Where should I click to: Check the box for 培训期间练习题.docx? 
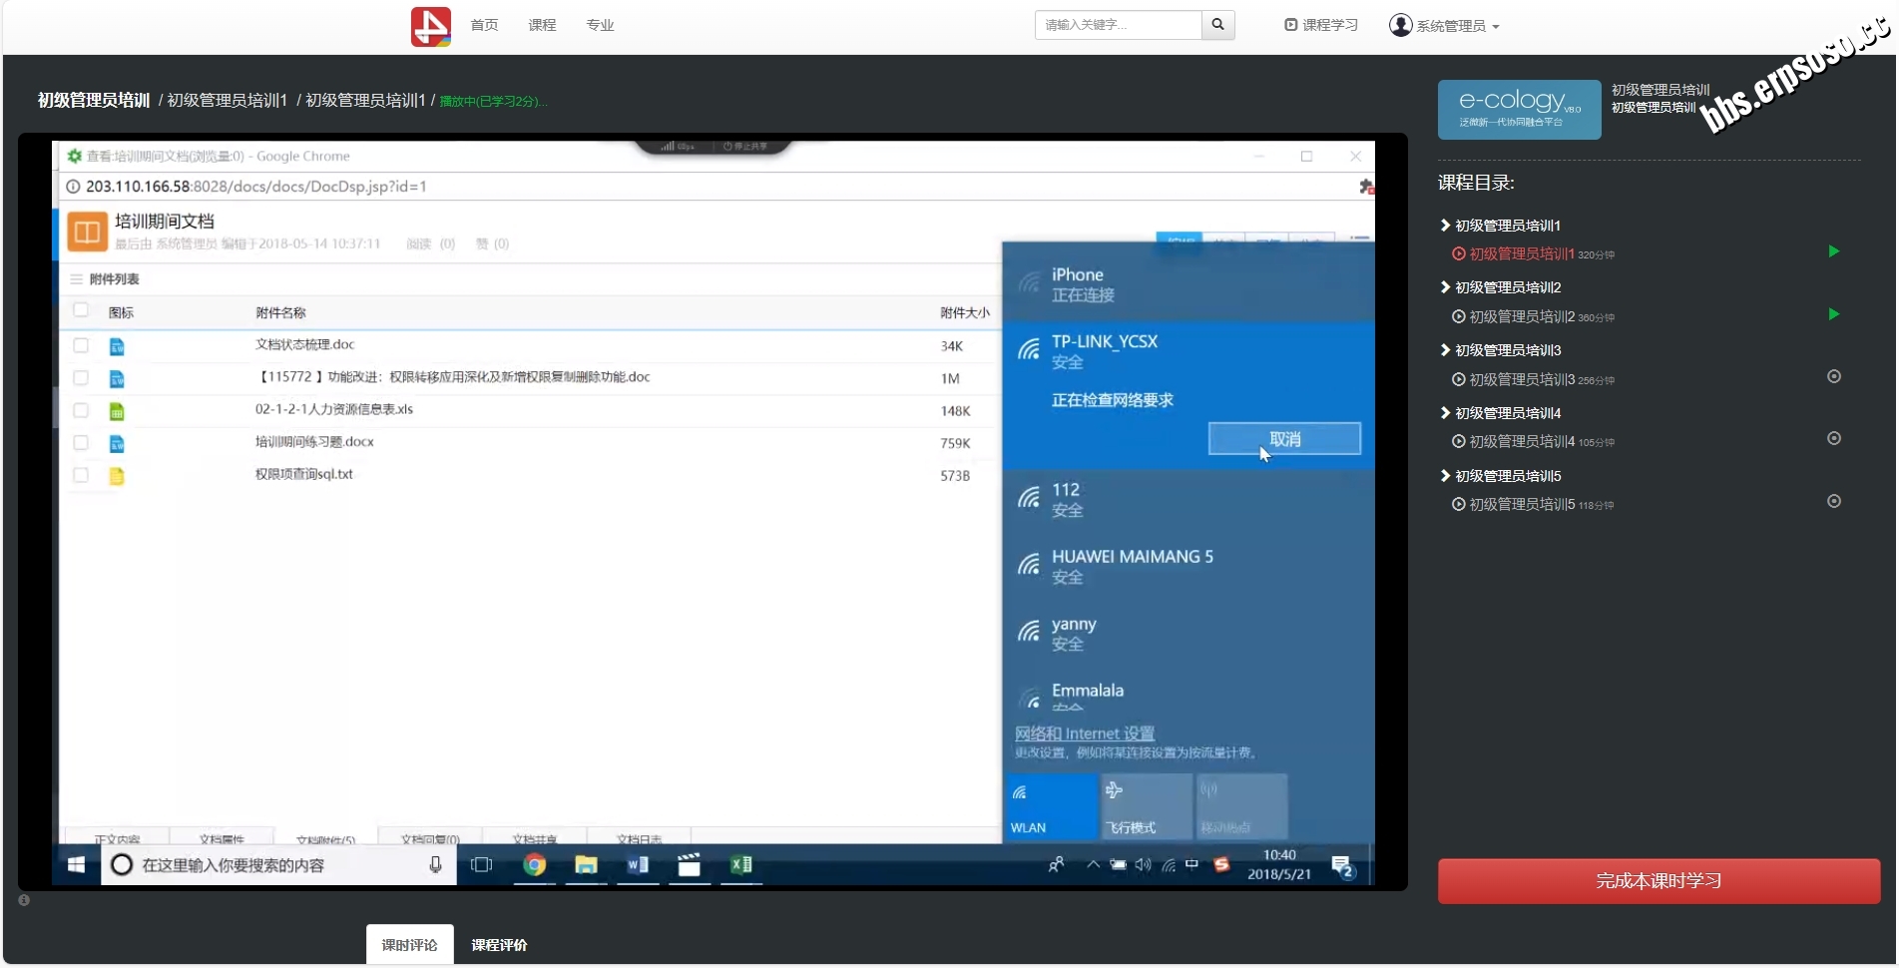(81, 442)
